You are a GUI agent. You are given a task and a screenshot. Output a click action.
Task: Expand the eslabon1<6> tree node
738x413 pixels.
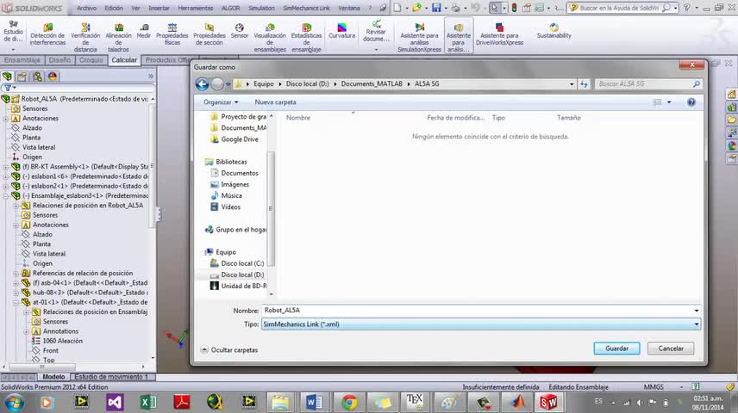point(6,176)
